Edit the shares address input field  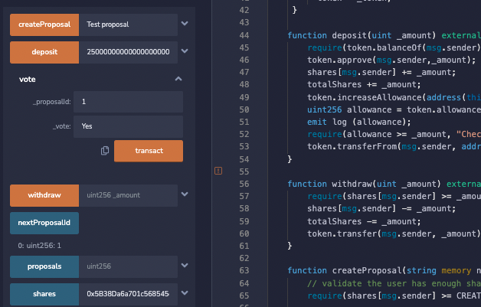pos(128,294)
